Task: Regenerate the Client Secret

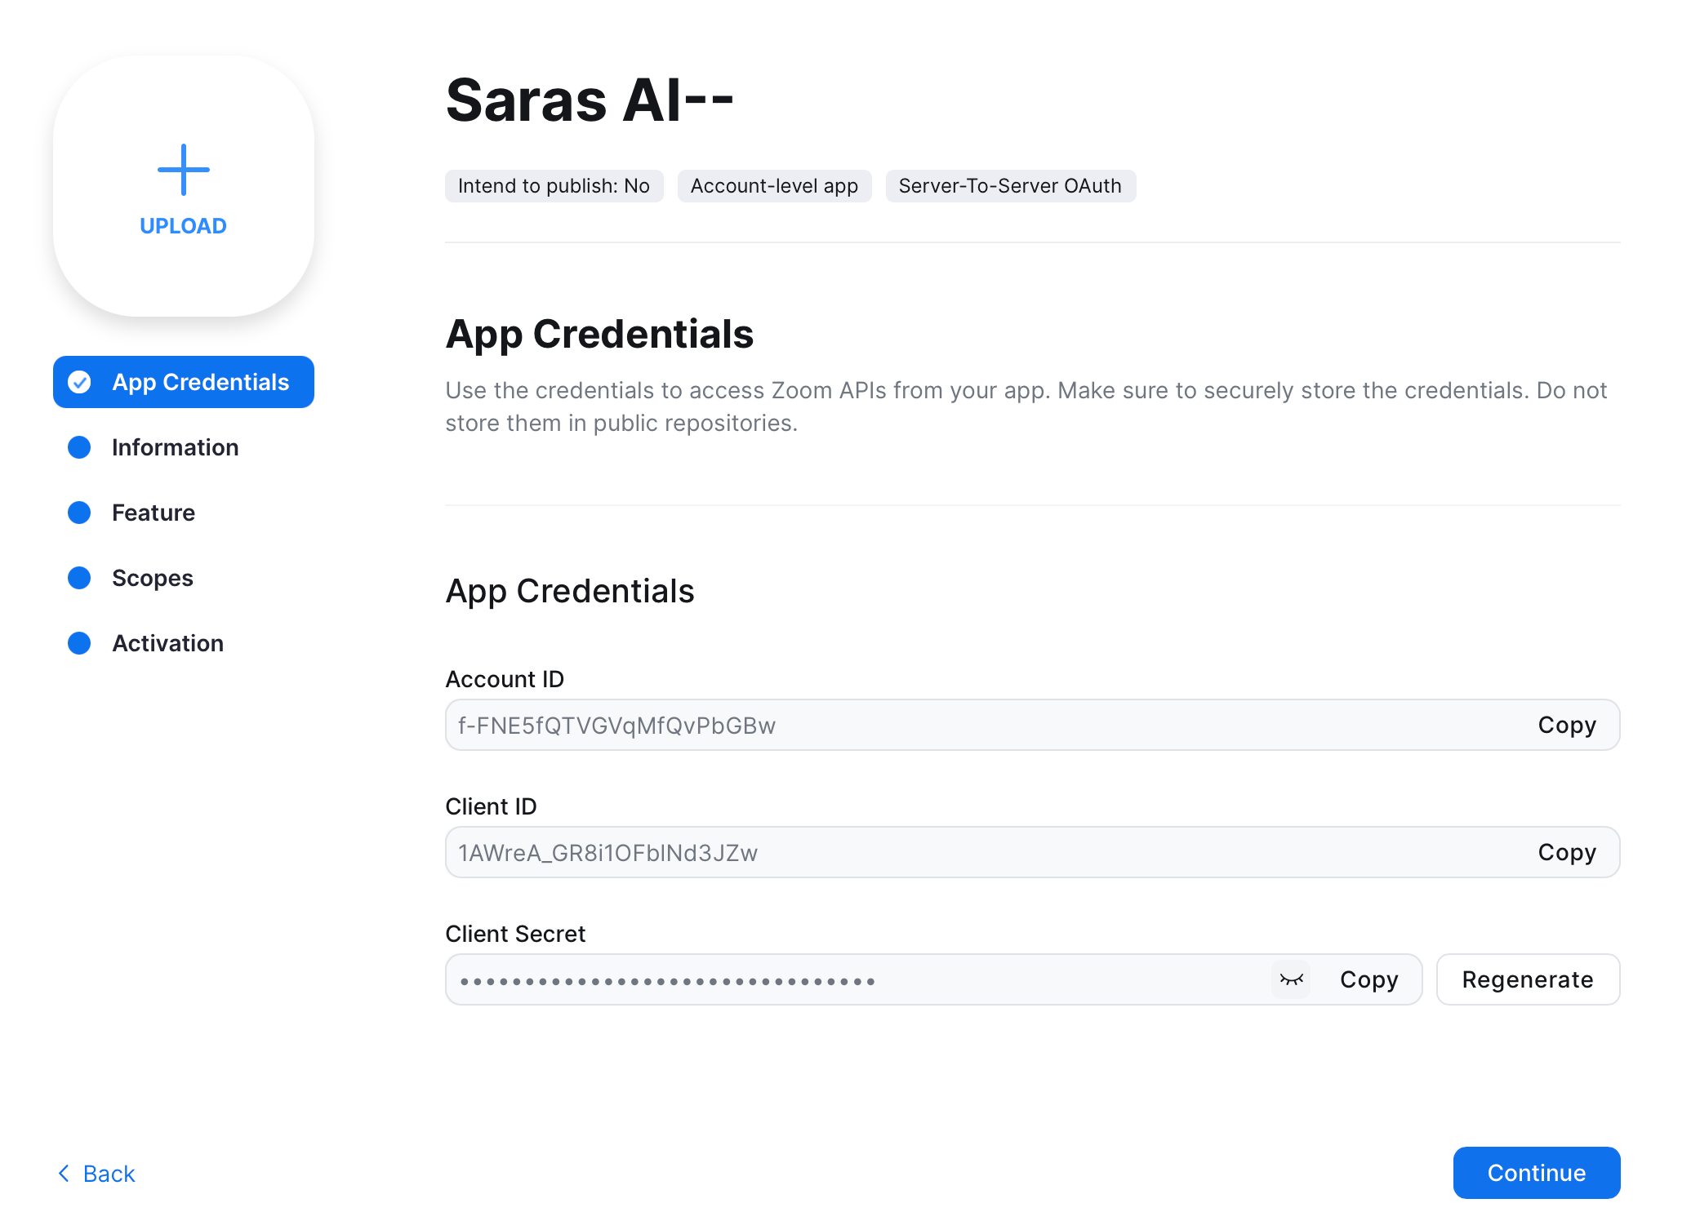Action: (1528, 979)
